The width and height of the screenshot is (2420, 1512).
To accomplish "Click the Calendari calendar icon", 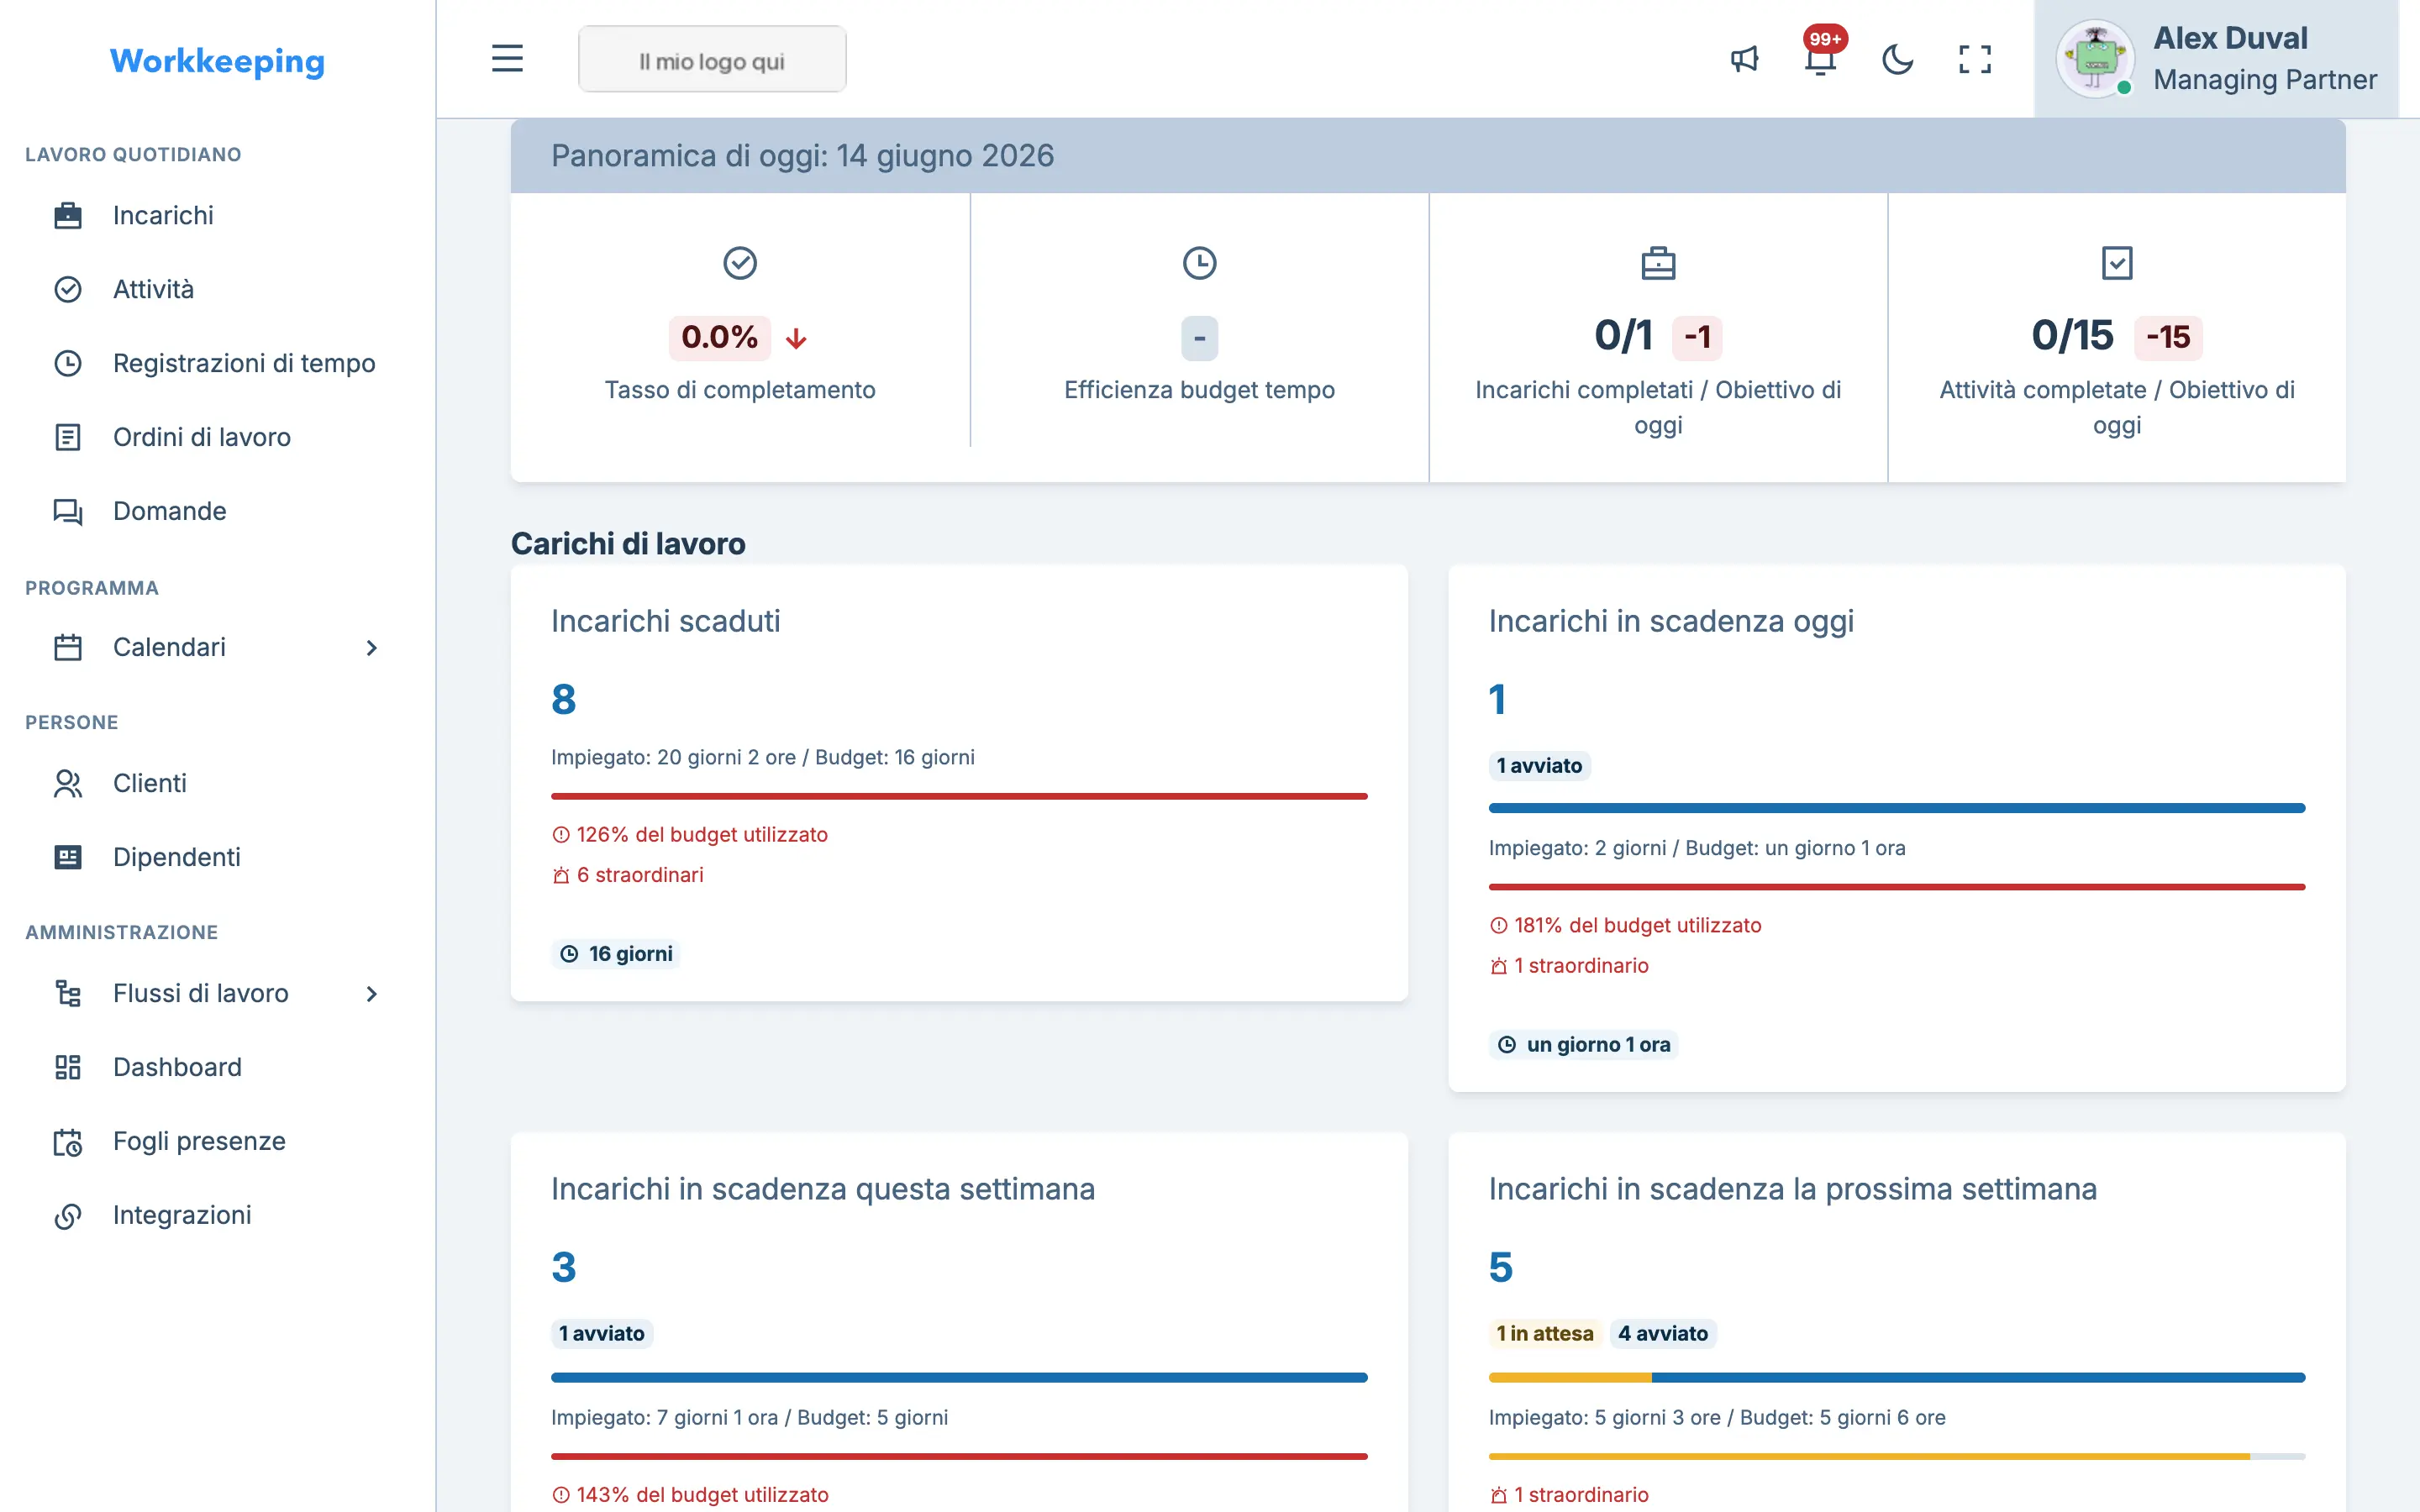I will click(67, 647).
